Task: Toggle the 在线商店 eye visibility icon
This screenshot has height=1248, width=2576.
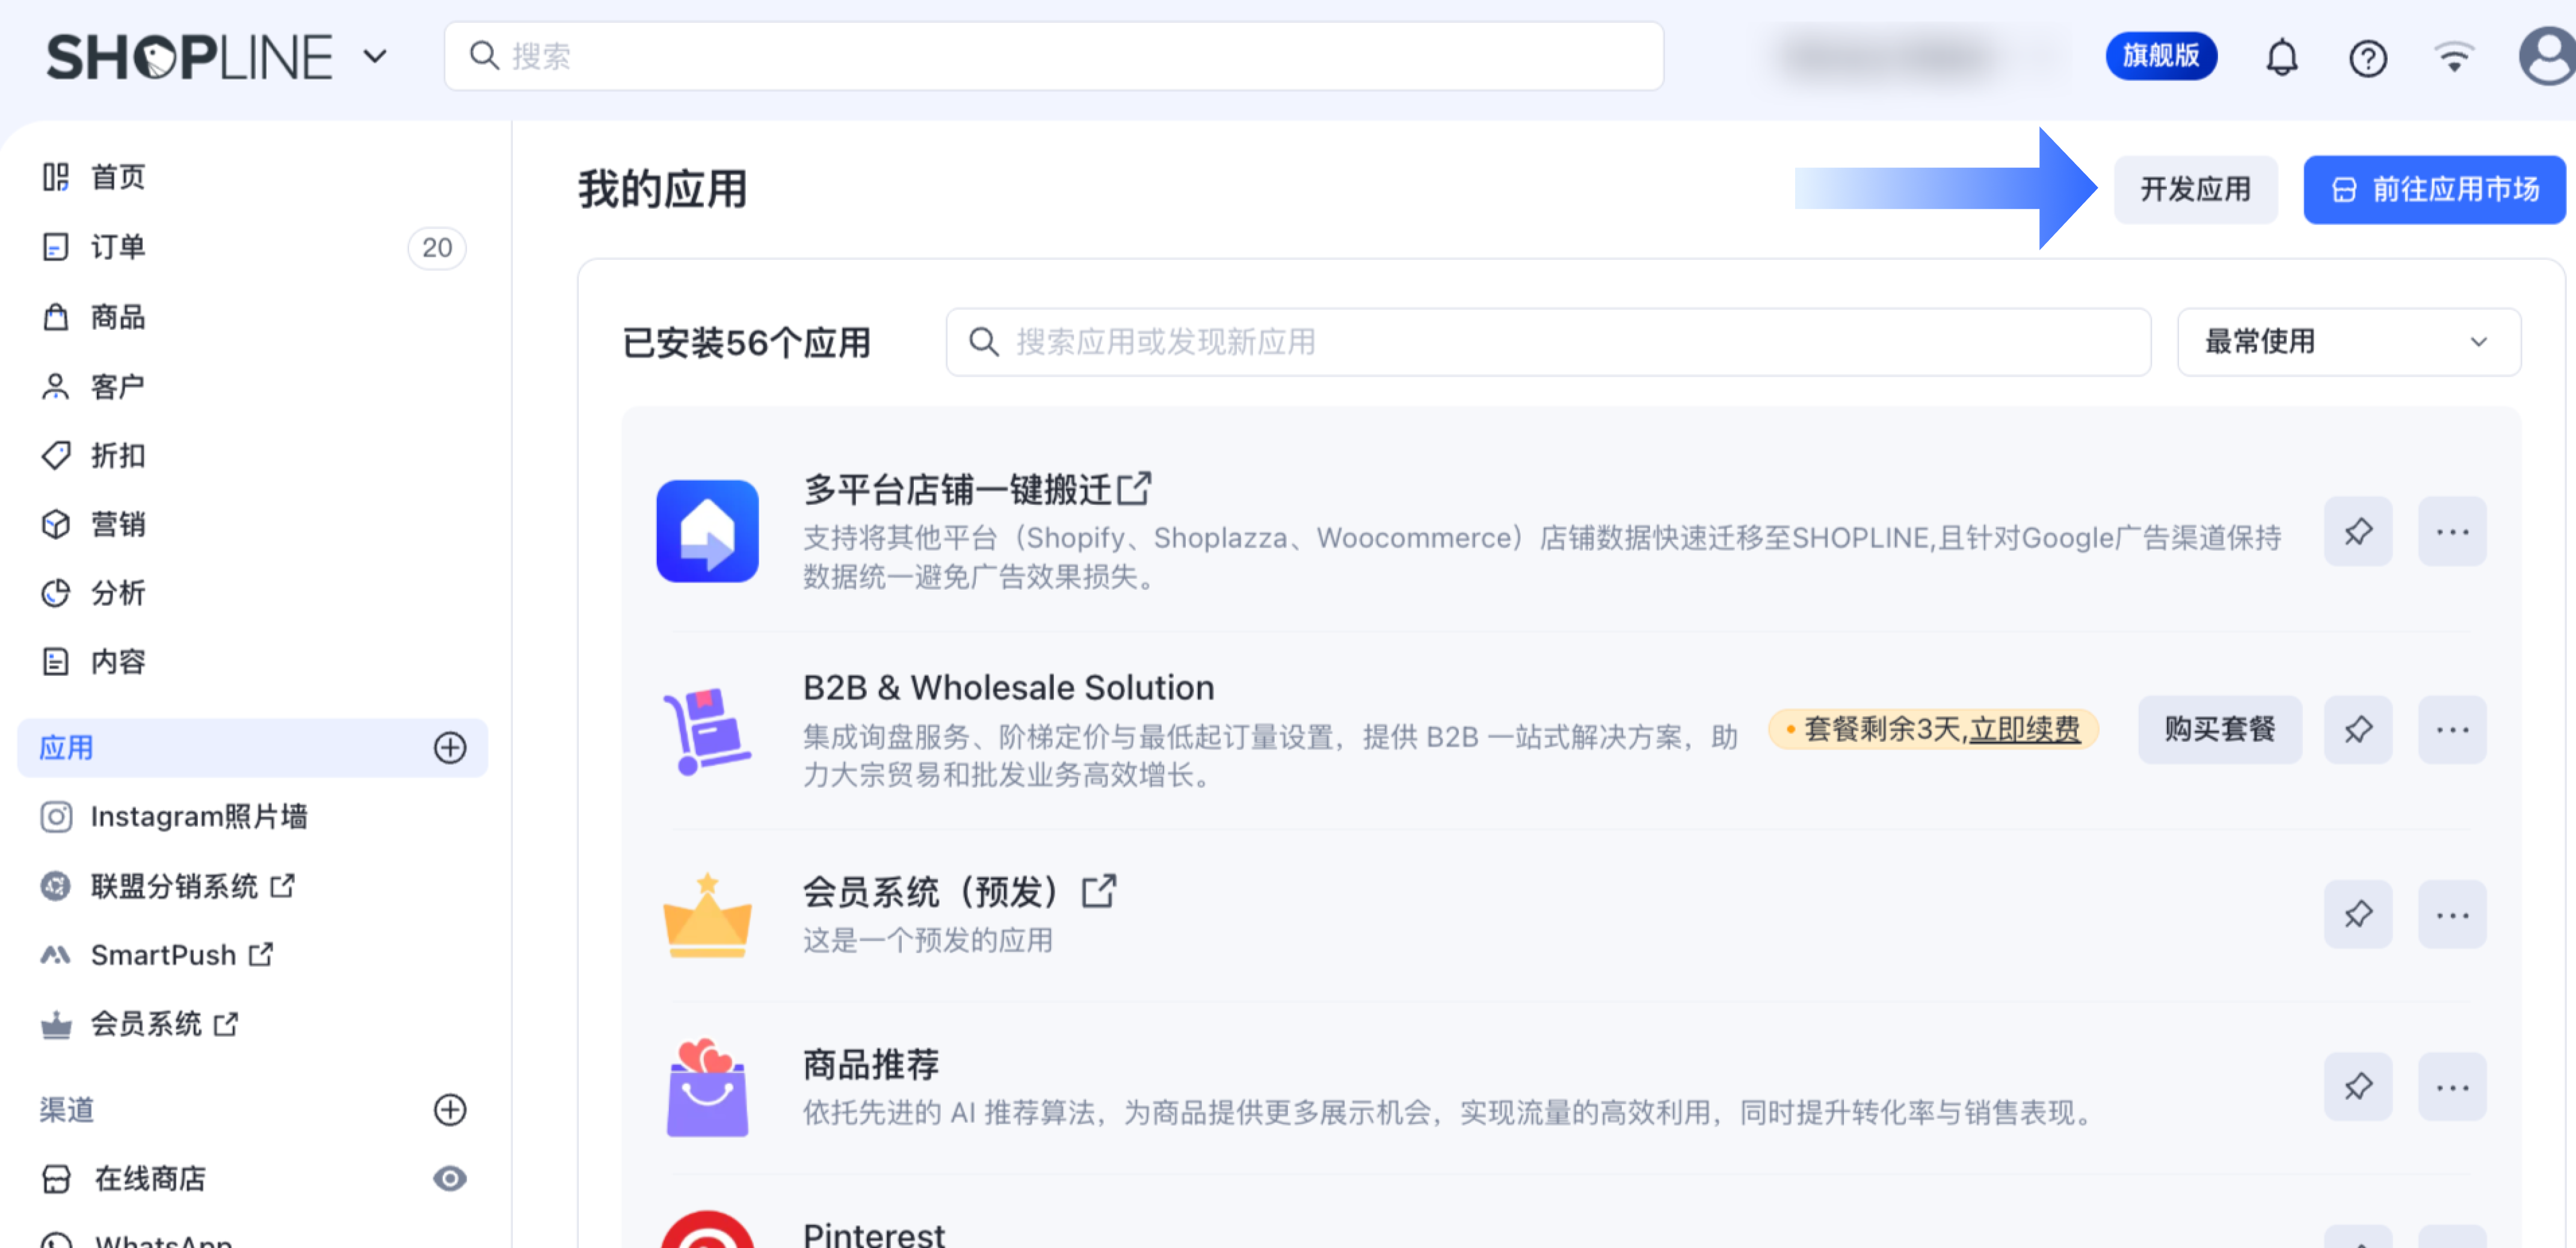Action: tap(450, 1179)
